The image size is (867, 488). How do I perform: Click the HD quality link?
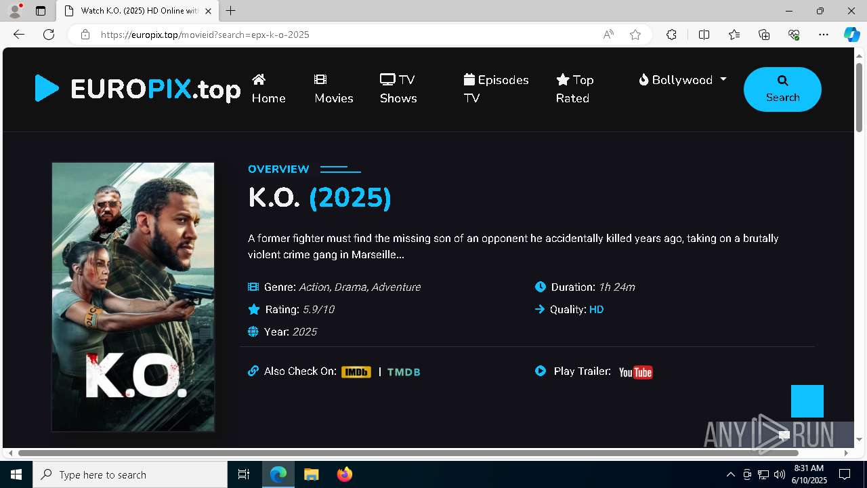pyautogui.click(x=596, y=309)
